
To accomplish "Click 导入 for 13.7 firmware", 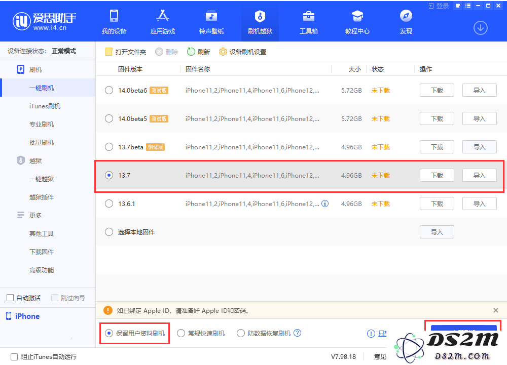I will (x=480, y=175).
